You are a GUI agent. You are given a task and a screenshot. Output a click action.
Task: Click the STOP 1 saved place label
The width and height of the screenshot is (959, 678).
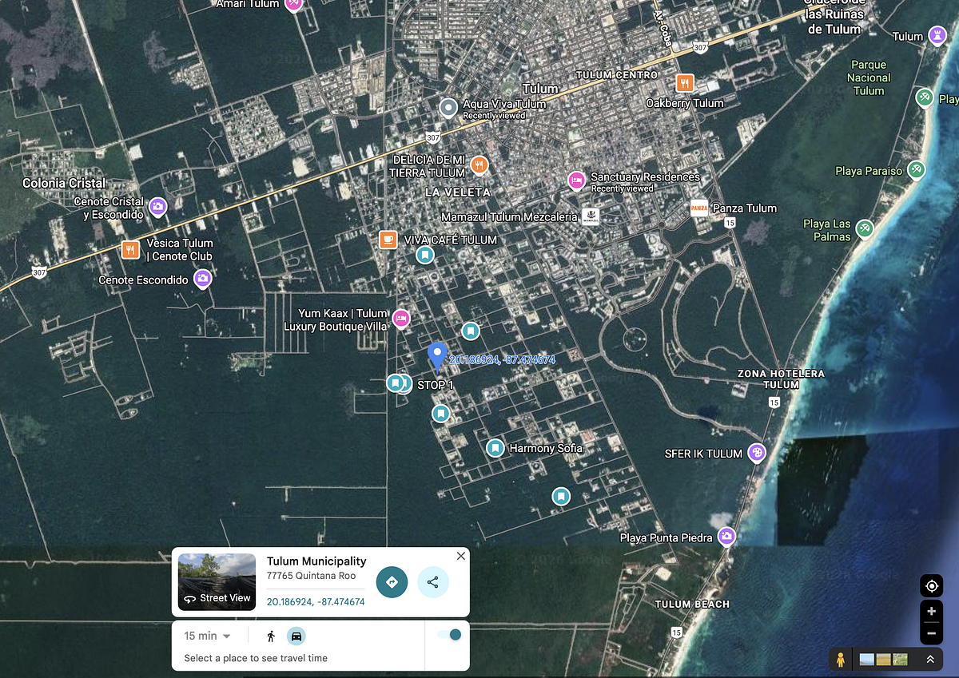pos(436,385)
